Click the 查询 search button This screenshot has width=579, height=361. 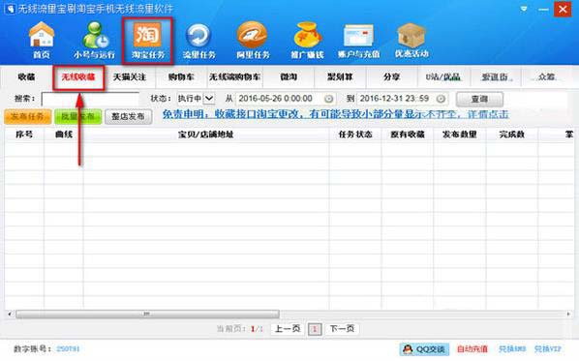click(x=479, y=99)
